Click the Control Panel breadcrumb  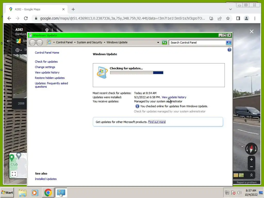64,42
